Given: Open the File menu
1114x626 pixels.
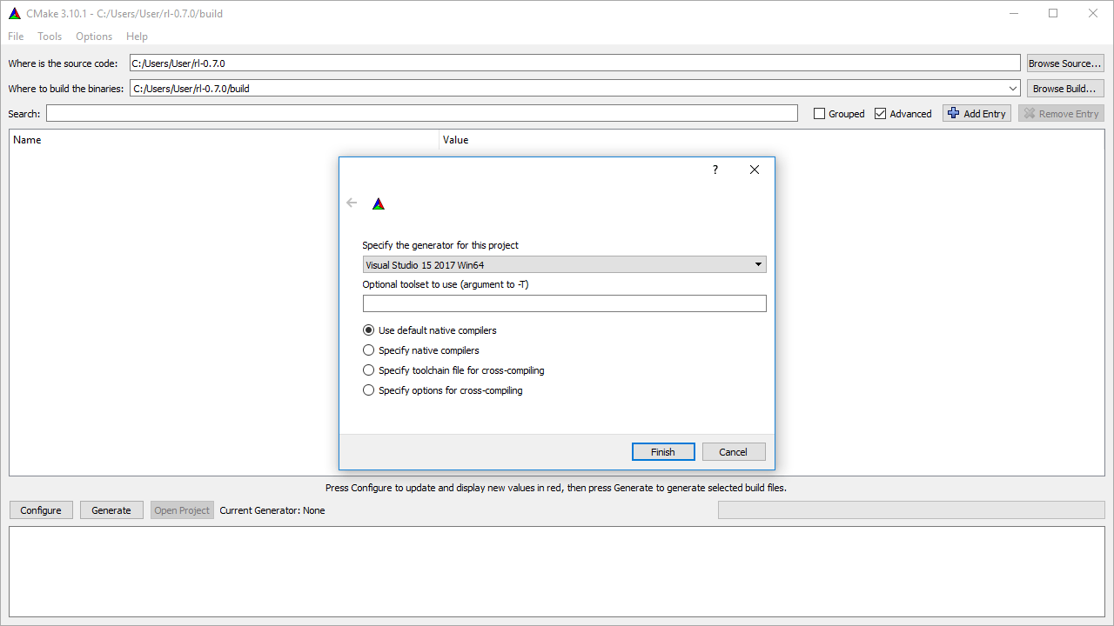Looking at the screenshot, I should (15, 36).
